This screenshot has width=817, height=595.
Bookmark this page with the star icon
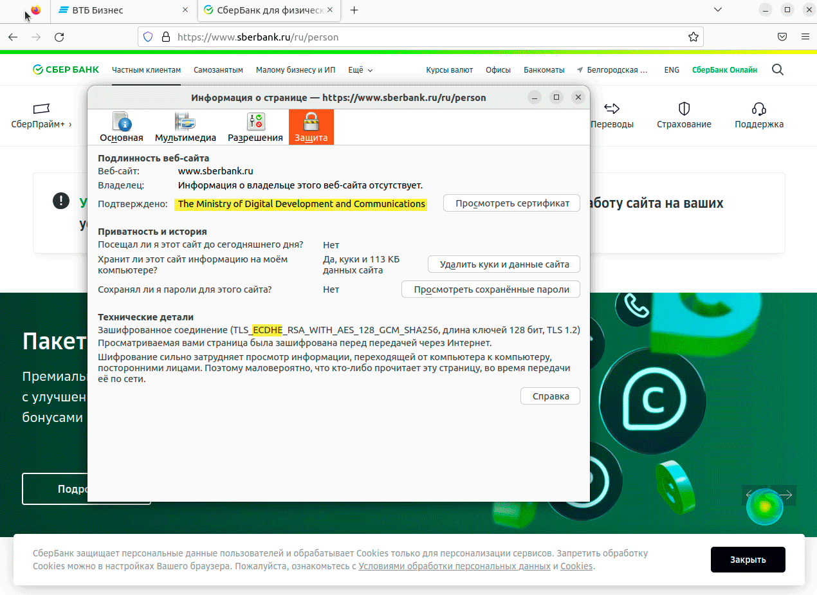click(x=693, y=37)
